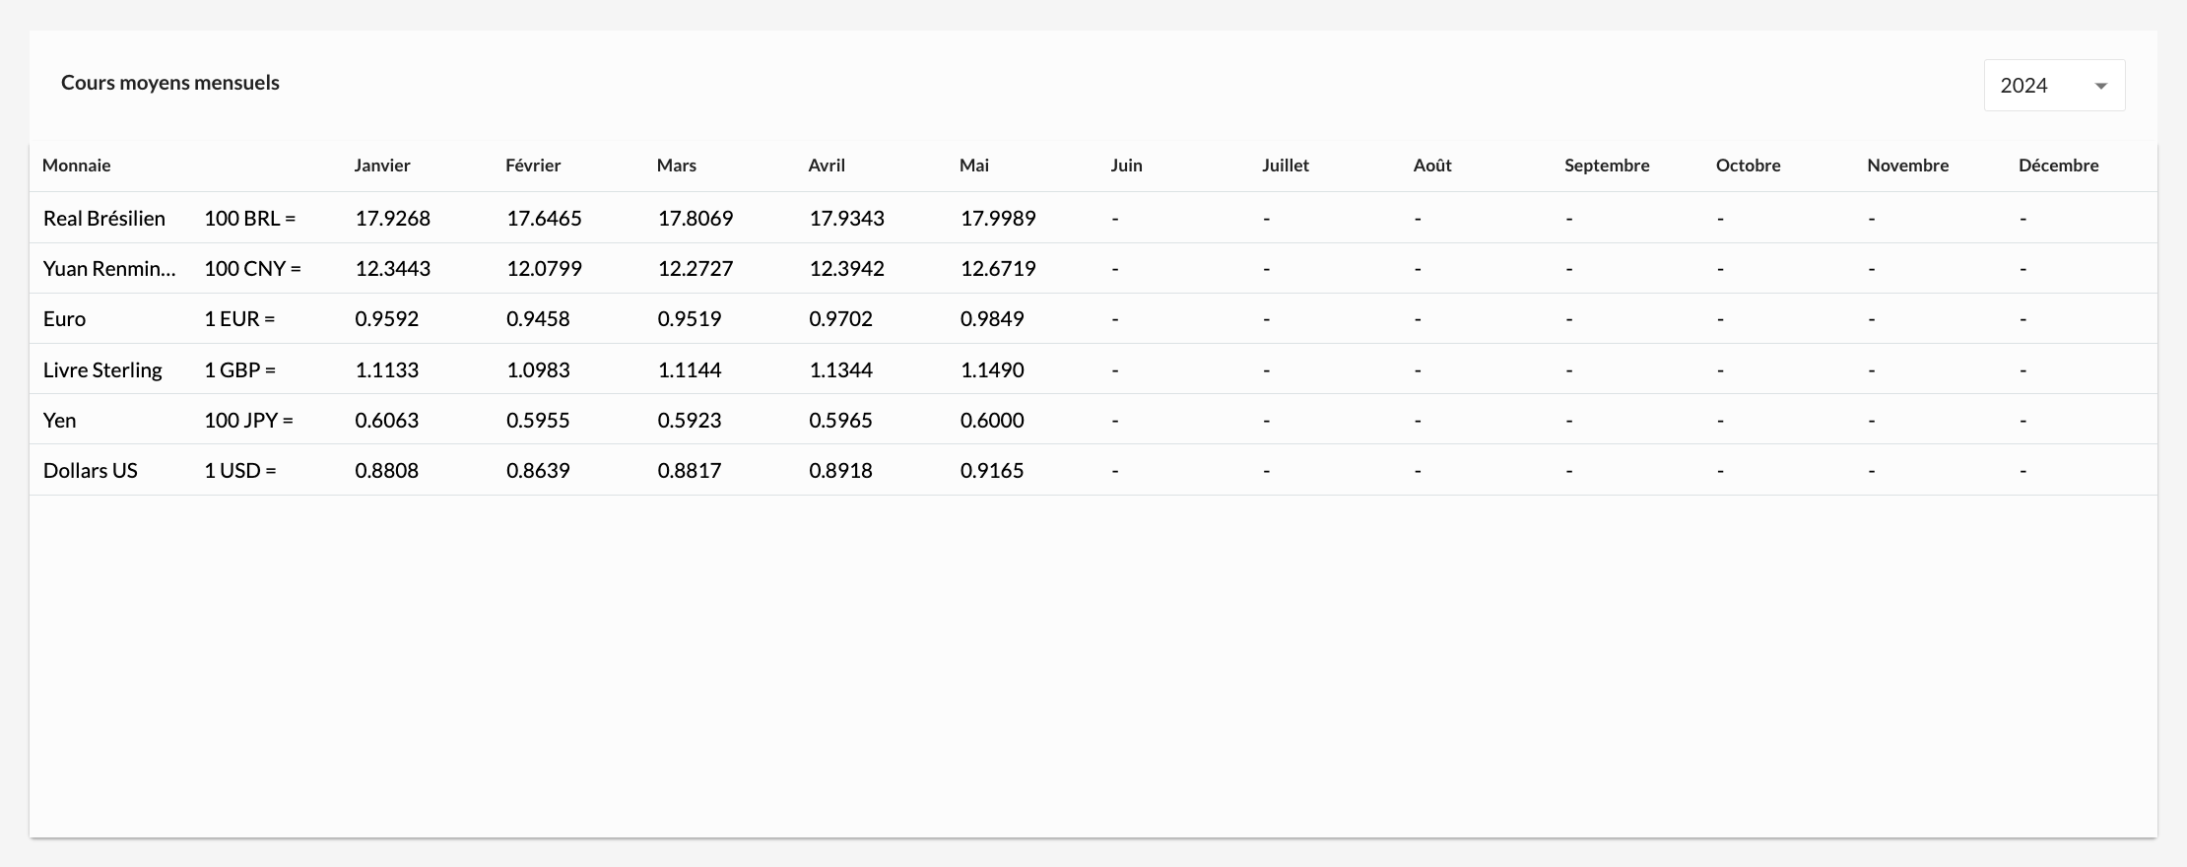Select the GBP rate for Mars 1.1144
2187x867 pixels.
point(690,370)
